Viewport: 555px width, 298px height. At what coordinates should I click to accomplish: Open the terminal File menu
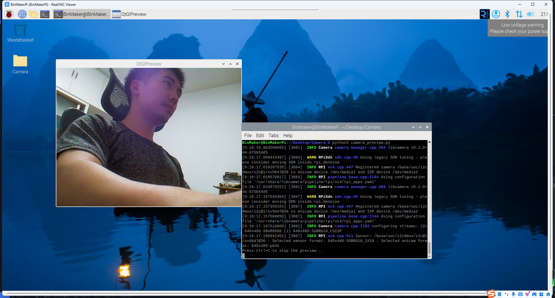coord(248,135)
